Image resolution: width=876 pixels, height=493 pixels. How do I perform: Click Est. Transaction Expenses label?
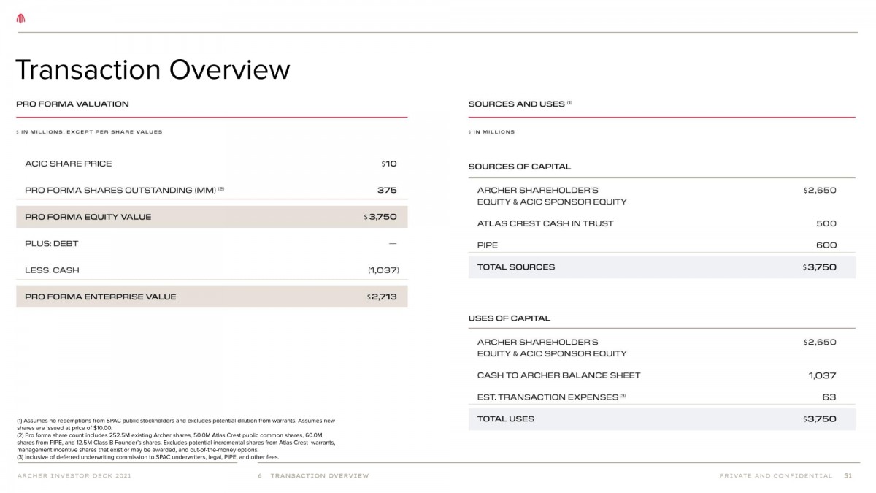click(x=547, y=397)
